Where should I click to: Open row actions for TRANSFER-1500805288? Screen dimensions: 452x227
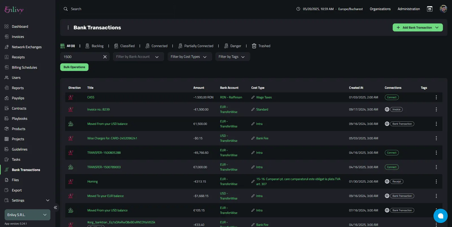tap(436, 153)
